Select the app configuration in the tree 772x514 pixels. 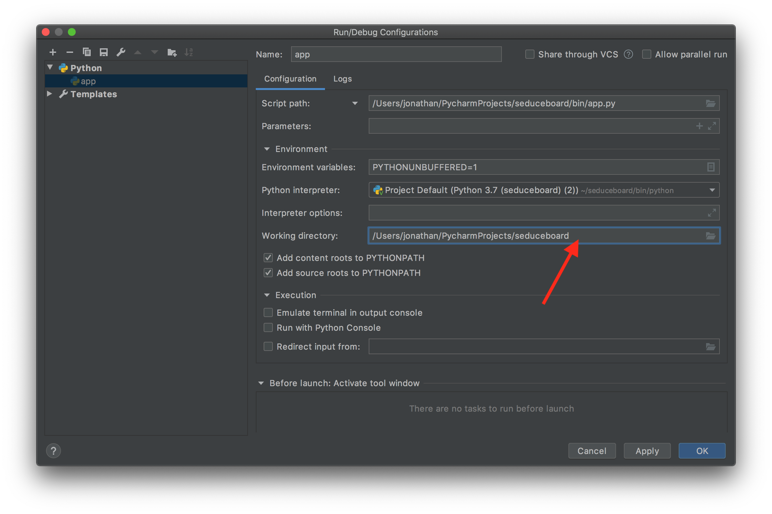[146, 81]
